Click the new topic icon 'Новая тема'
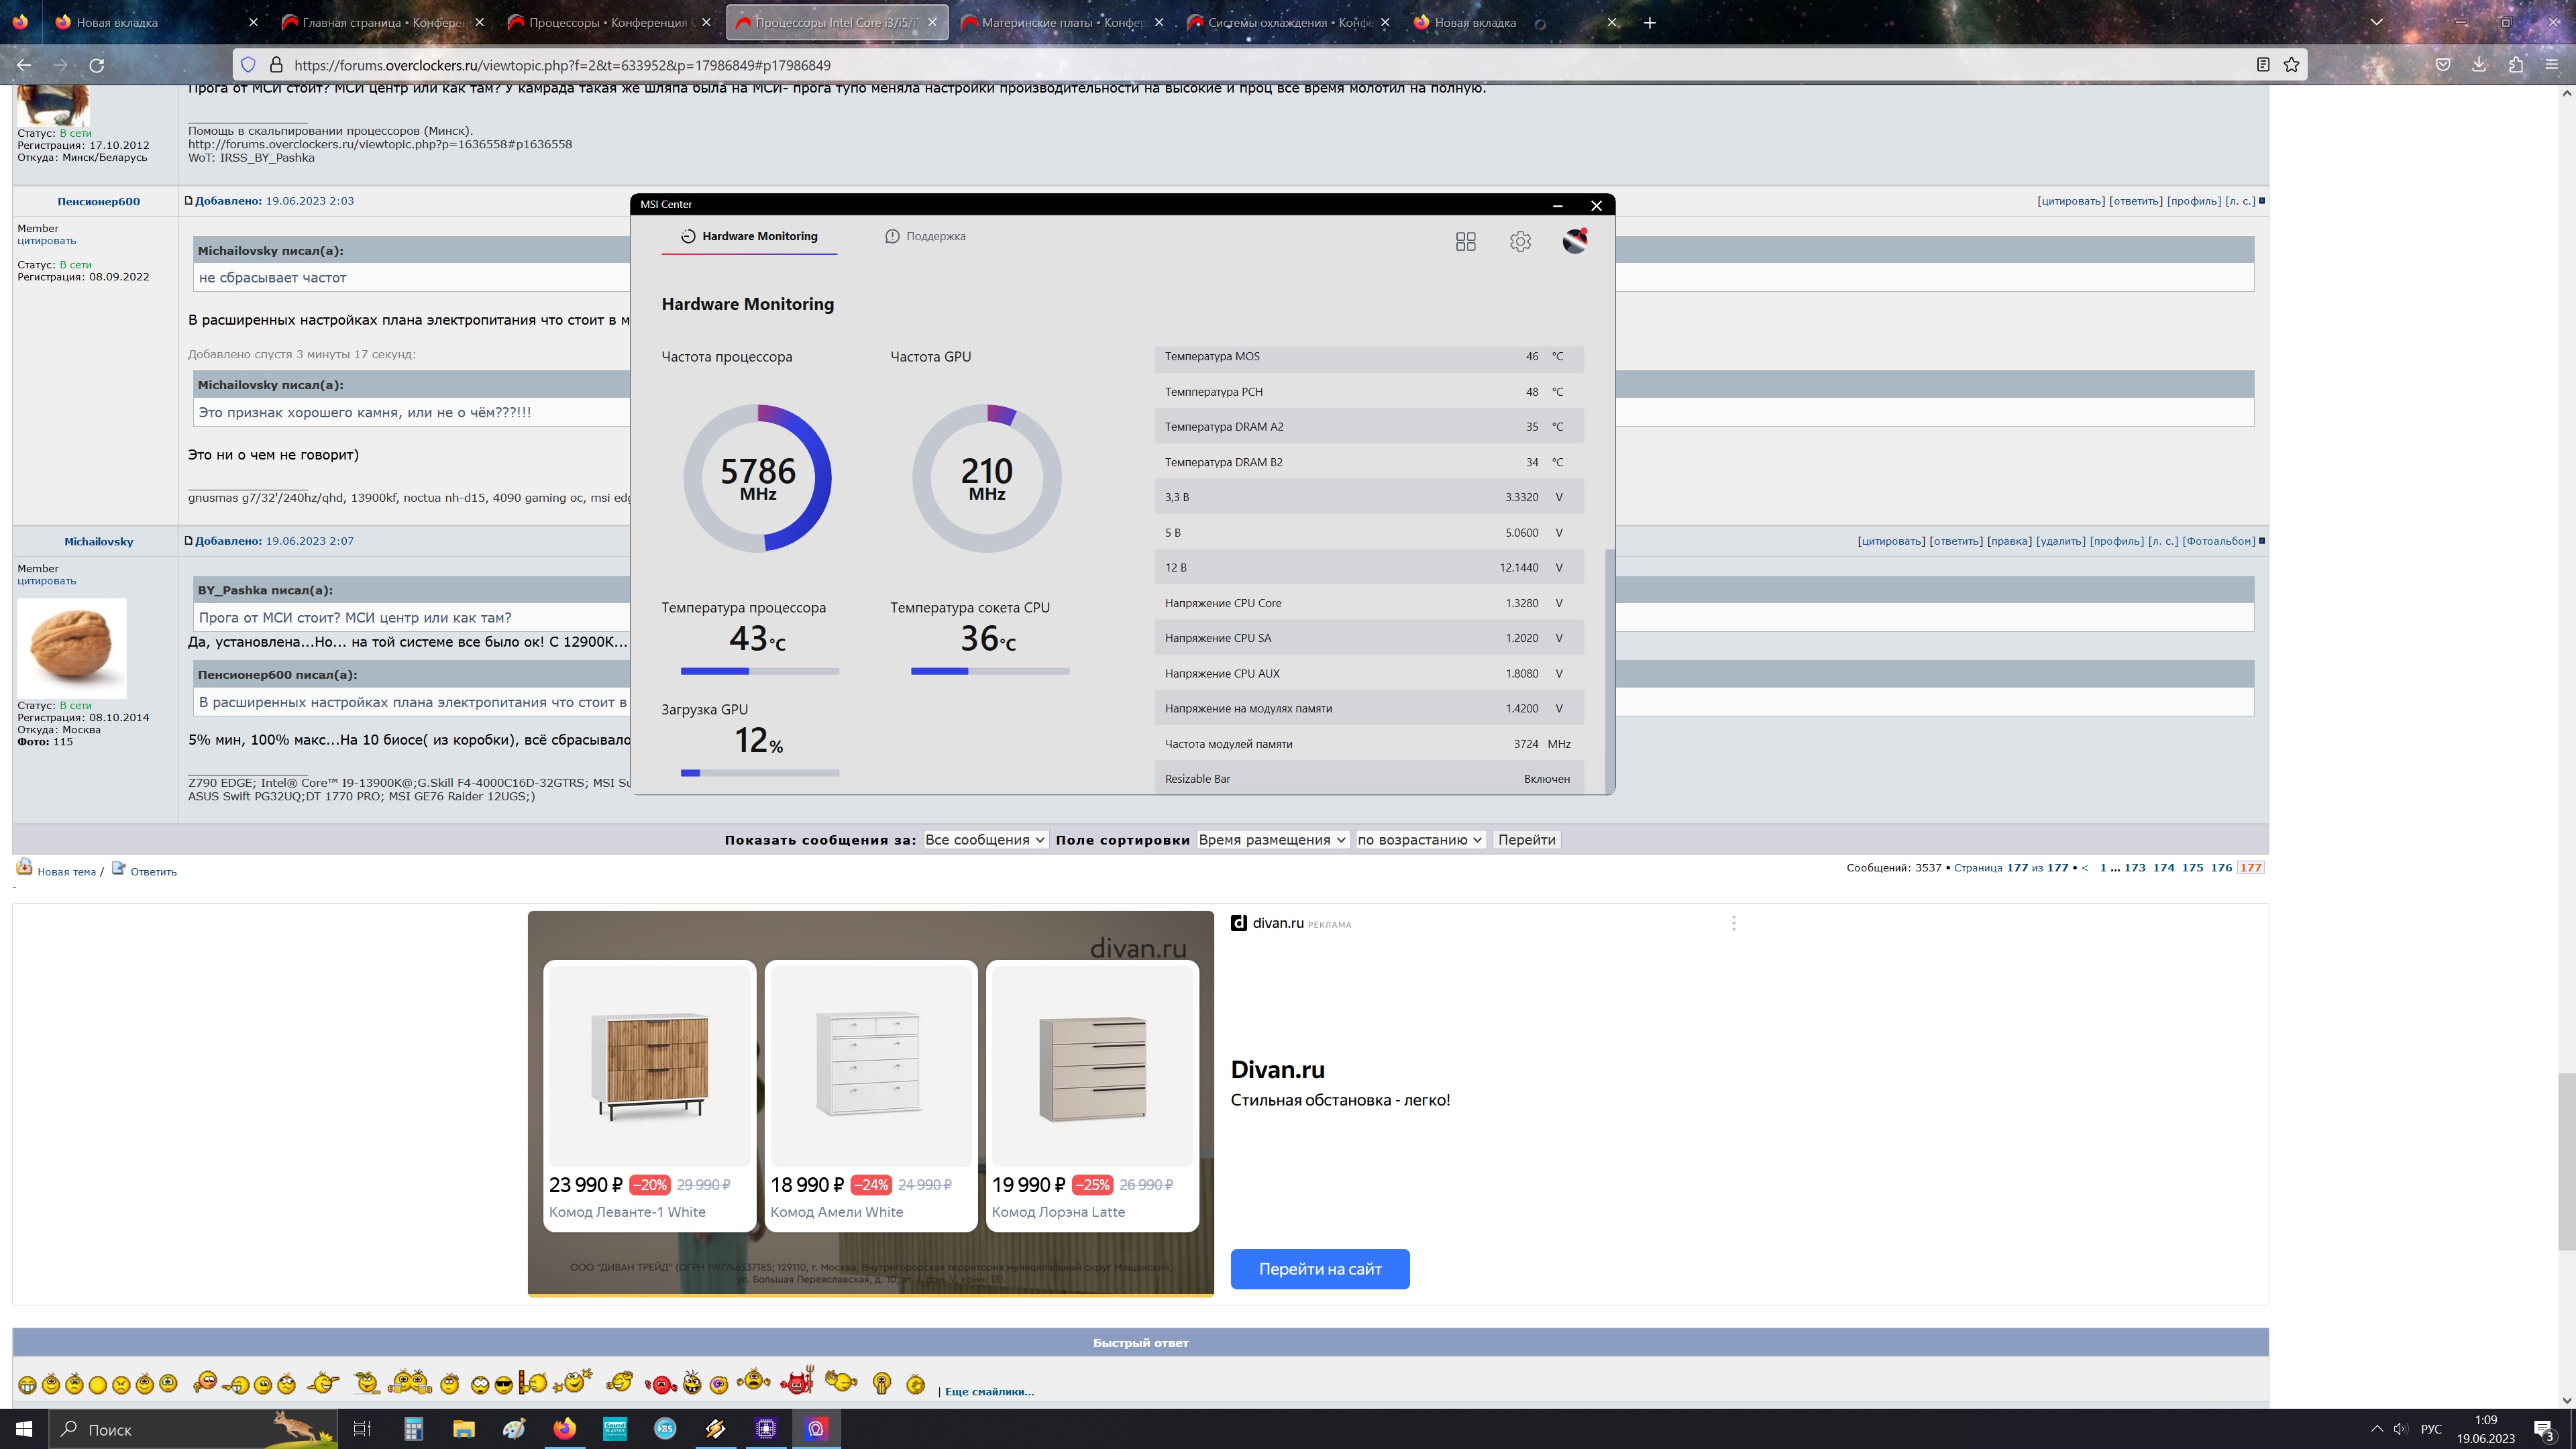The width and height of the screenshot is (2576, 1449). pyautogui.click(x=24, y=868)
